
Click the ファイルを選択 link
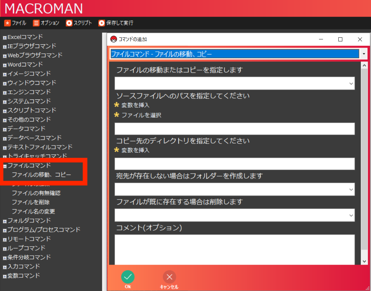pos(141,115)
